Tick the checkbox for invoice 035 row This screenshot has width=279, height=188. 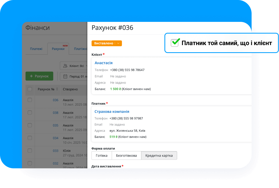pos(30,125)
